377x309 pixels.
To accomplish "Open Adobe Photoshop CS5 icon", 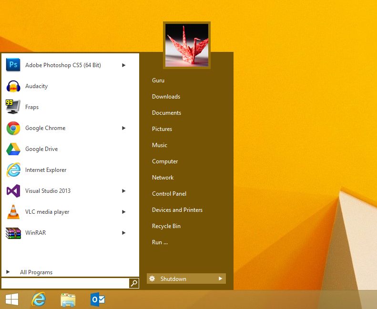I will (x=13, y=65).
